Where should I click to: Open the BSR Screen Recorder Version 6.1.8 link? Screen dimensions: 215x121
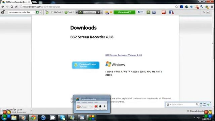tap(124, 55)
